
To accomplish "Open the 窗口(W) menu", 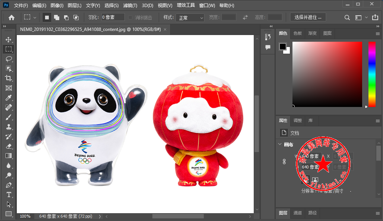I will coord(207,5).
